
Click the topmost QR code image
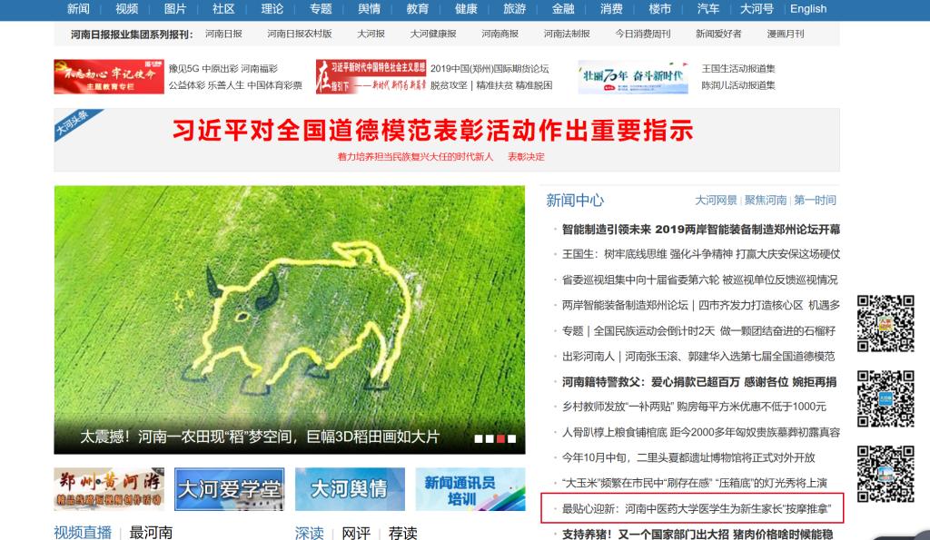885,322
